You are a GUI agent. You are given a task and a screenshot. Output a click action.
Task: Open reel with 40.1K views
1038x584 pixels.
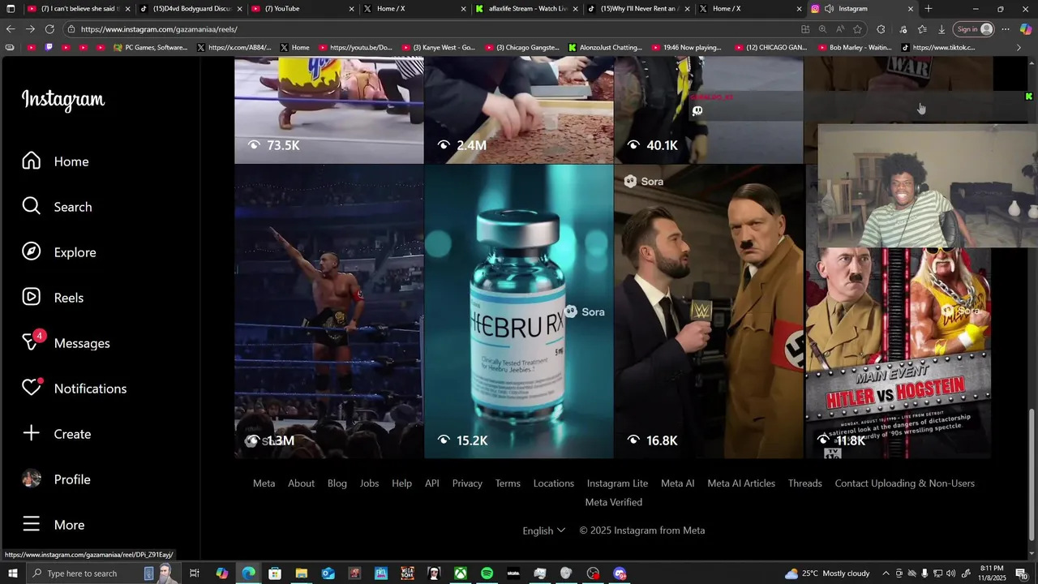click(708, 110)
